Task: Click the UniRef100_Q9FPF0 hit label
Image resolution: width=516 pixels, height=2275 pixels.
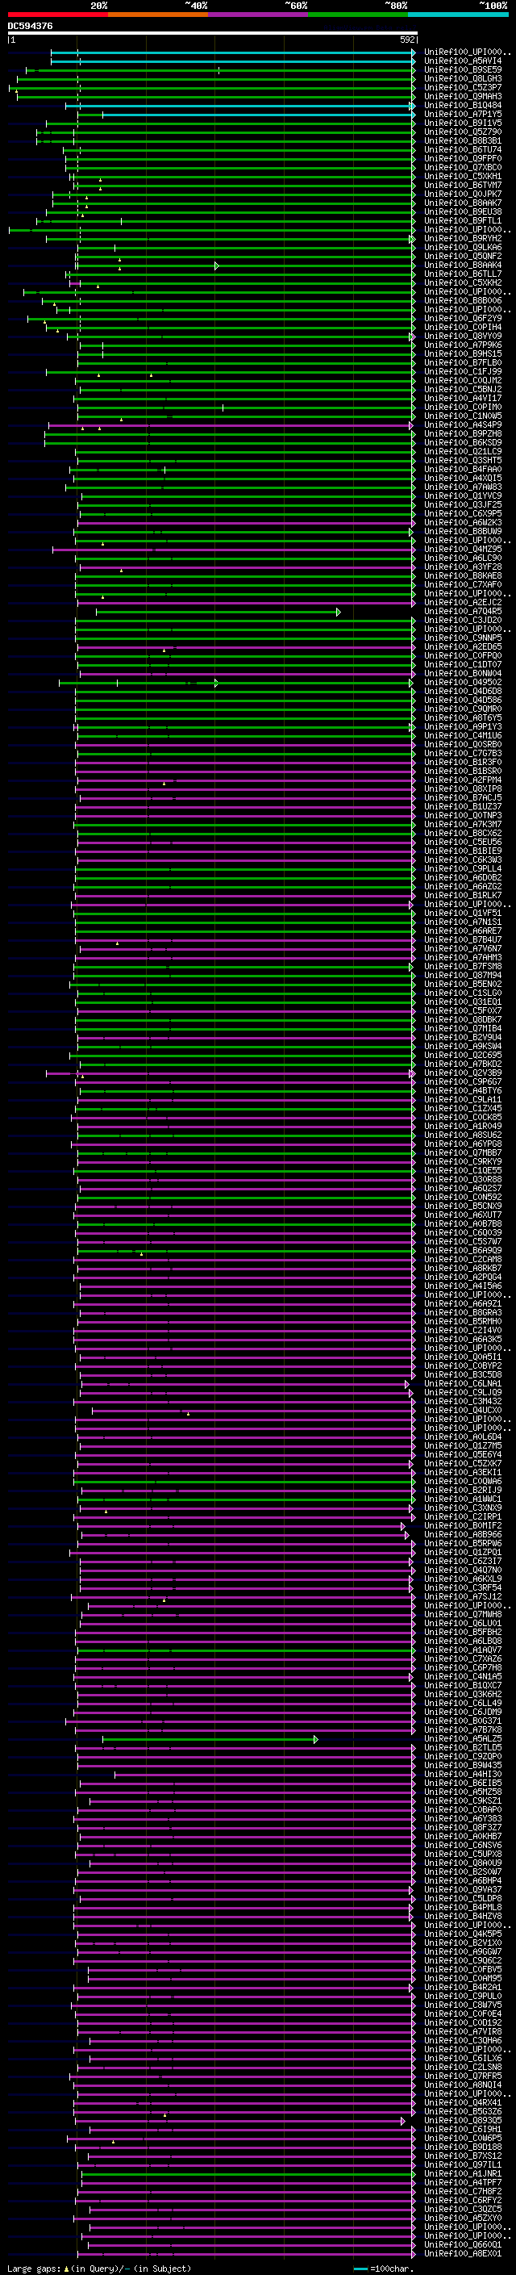Action: click(x=463, y=158)
